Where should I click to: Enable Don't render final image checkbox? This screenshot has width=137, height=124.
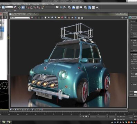pos(132,50)
